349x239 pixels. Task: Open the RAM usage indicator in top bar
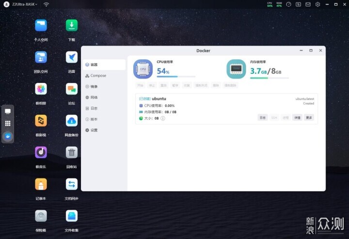[279, 4]
